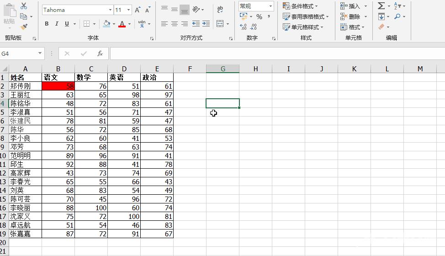This screenshot has height=256, width=445.
Task: Click the Increase Font Size icon
Action: (x=138, y=10)
